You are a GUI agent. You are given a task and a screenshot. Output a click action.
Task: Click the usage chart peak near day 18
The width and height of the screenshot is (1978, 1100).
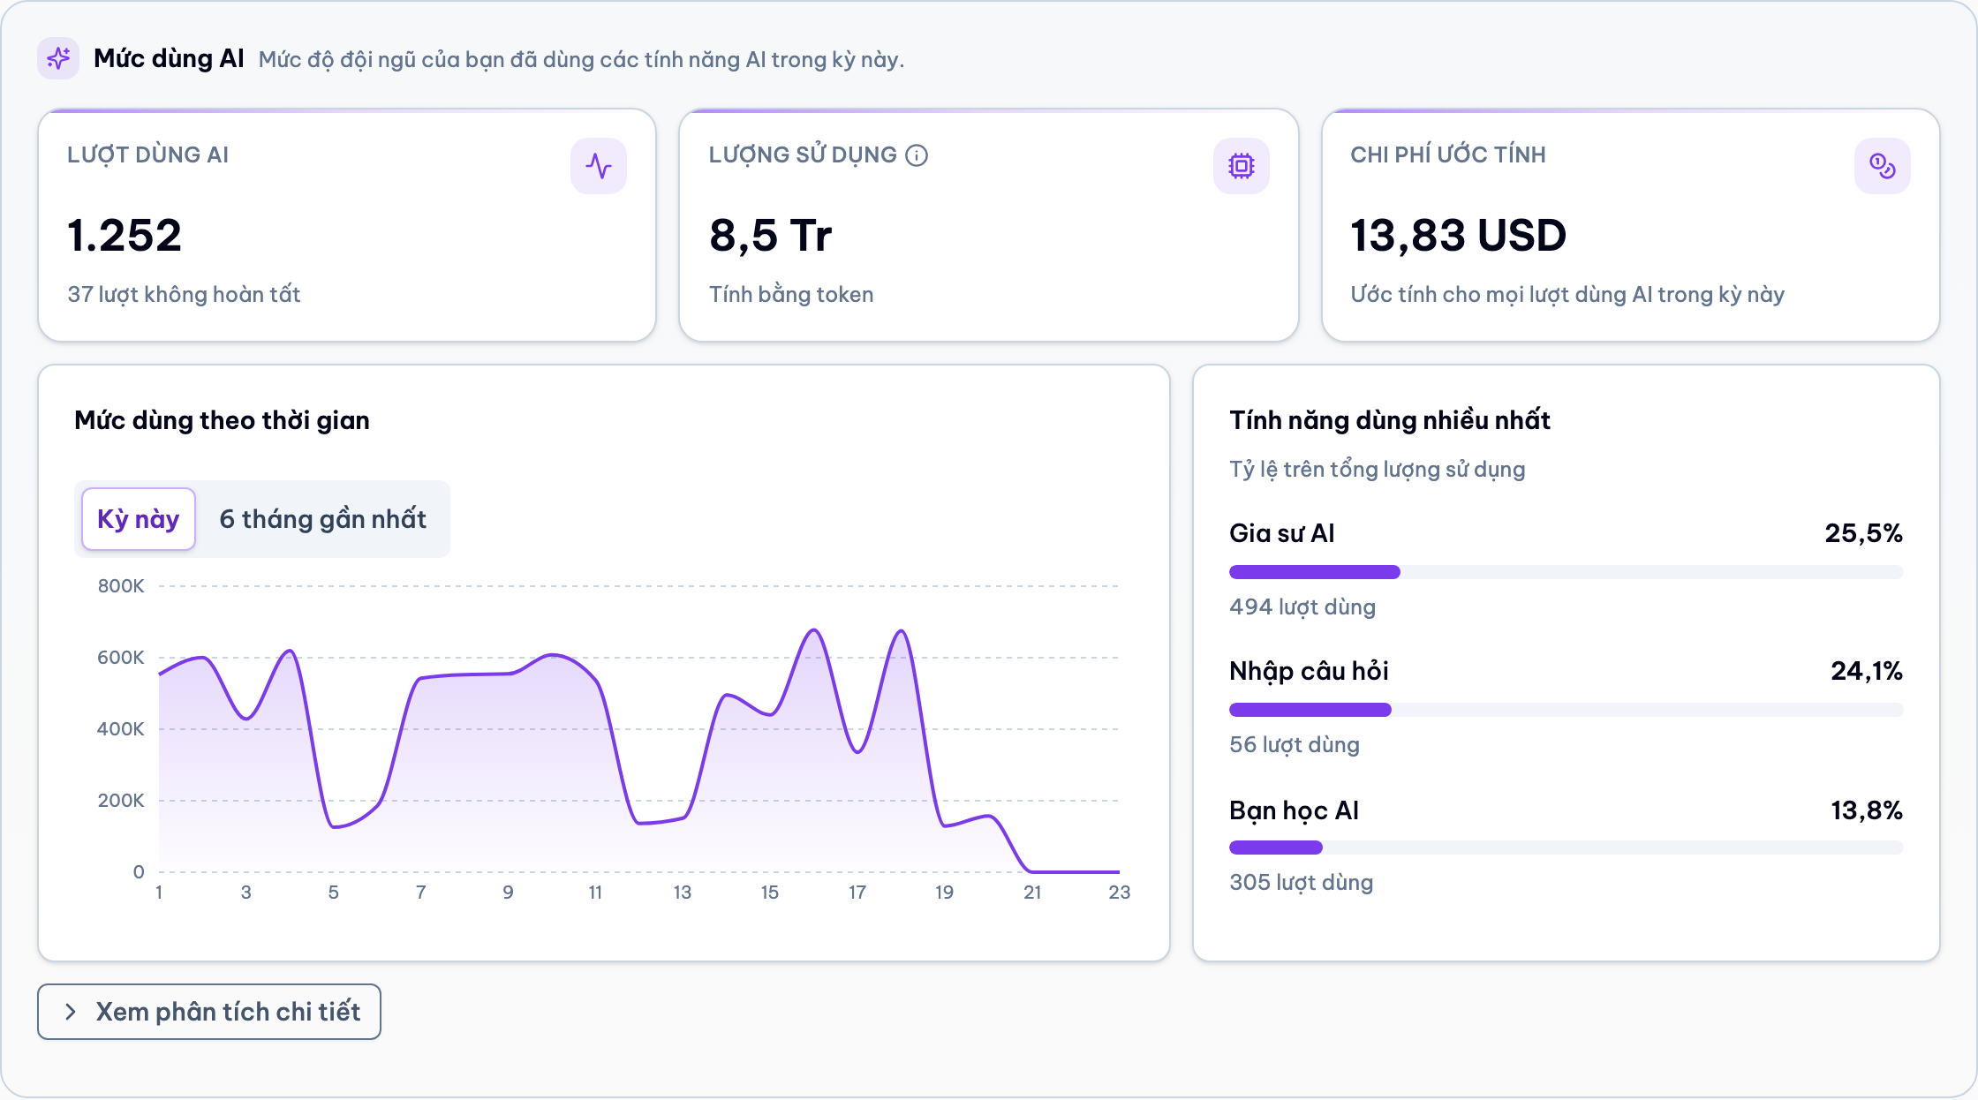[x=901, y=631]
